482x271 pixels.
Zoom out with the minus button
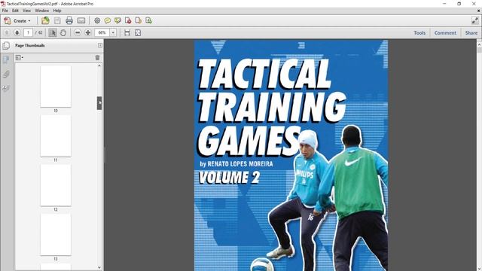(78, 32)
